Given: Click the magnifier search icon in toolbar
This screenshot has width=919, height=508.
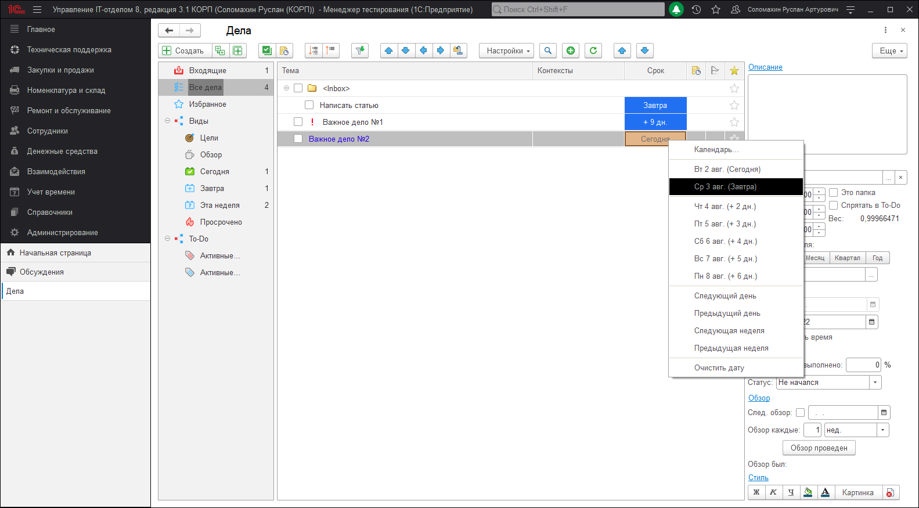Looking at the screenshot, I should click(x=547, y=51).
